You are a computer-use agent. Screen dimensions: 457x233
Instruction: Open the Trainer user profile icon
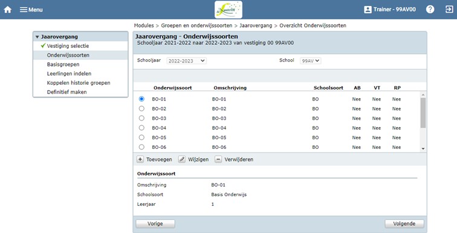tap(368, 10)
